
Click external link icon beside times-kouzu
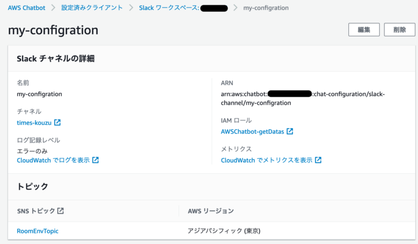tap(57, 122)
